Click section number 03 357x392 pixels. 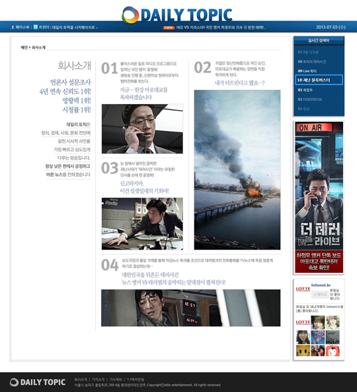pyautogui.click(x=110, y=168)
